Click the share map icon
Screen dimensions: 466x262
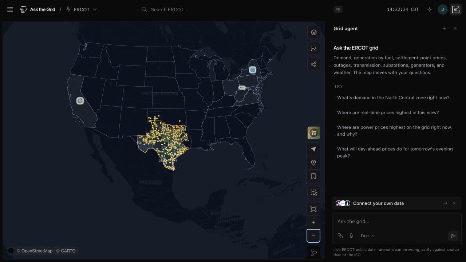[314, 64]
